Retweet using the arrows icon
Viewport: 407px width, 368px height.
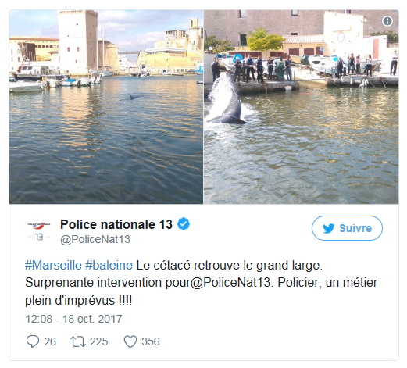[78, 341]
